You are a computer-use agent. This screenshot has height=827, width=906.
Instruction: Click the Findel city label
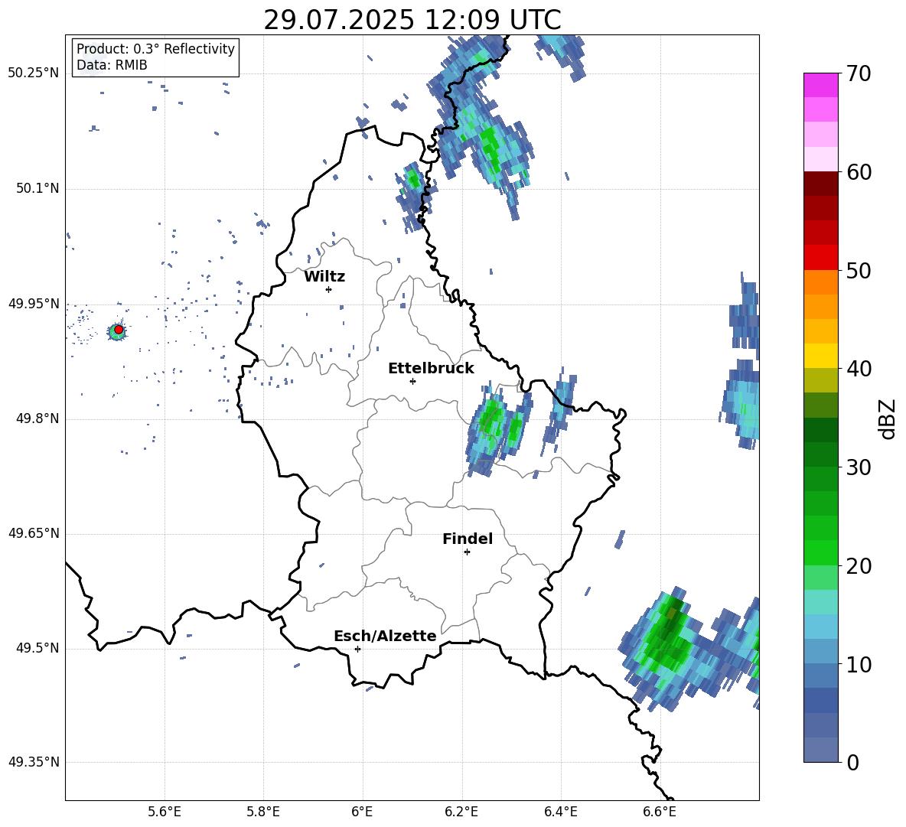[x=468, y=539]
